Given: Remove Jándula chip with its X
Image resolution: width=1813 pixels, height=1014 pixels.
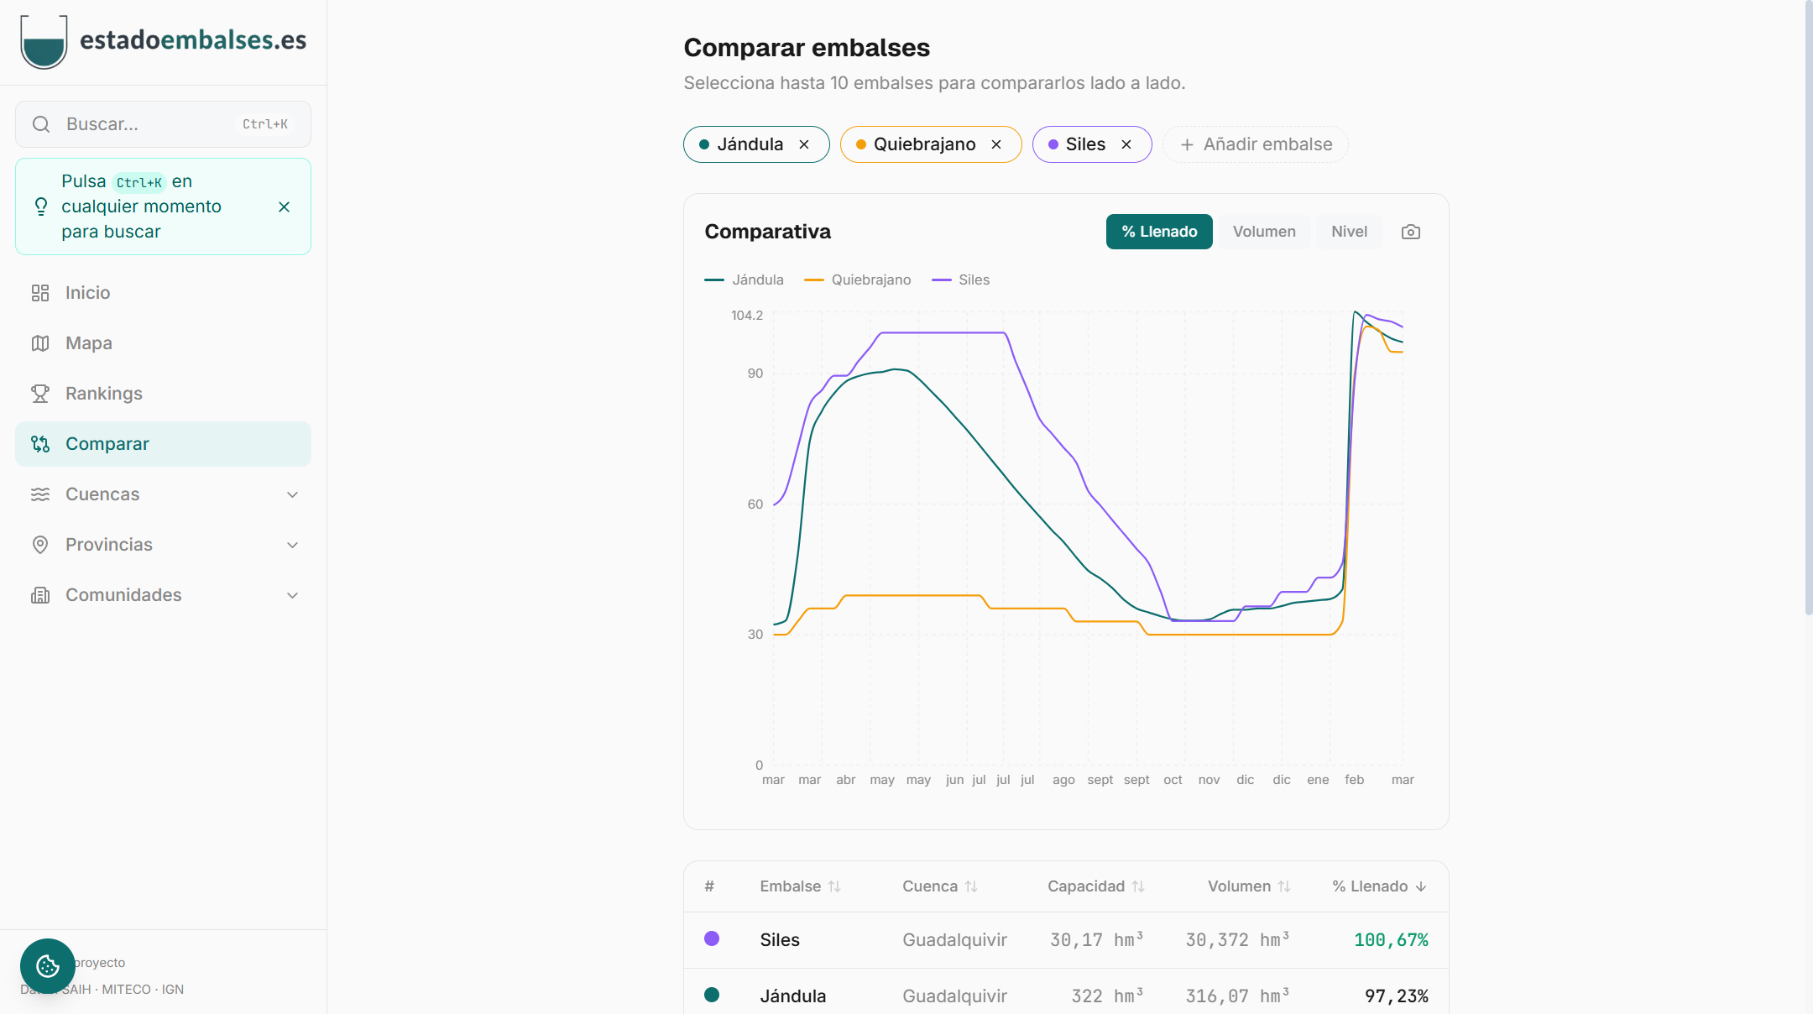Looking at the screenshot, I should (x=804, y=144).
